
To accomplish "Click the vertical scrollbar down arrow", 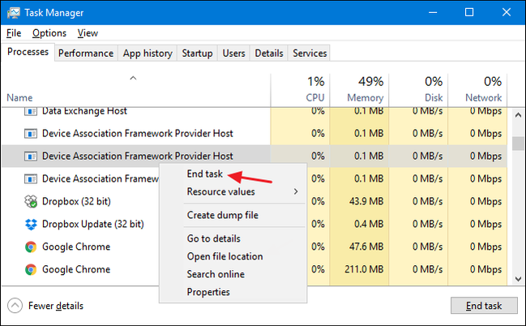I will (x=518, y=278).
